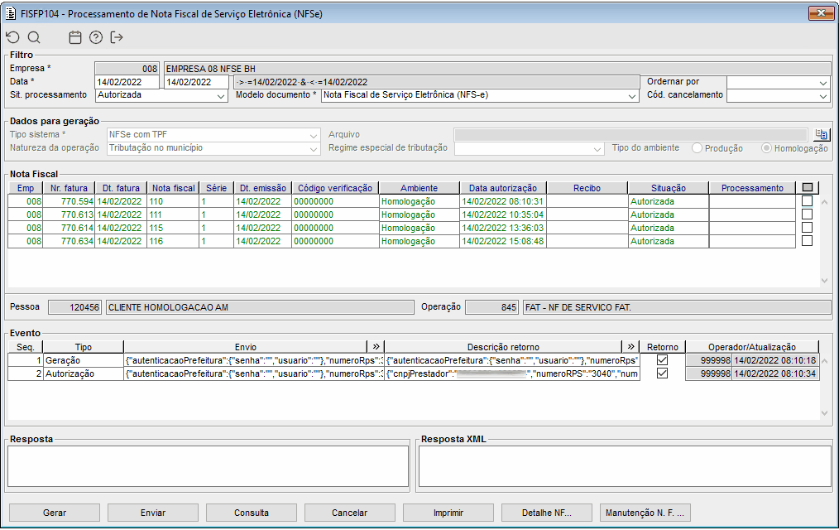Click the first Data start field
The width and height of the screenshot is (839, 530).
coord(127,83)
